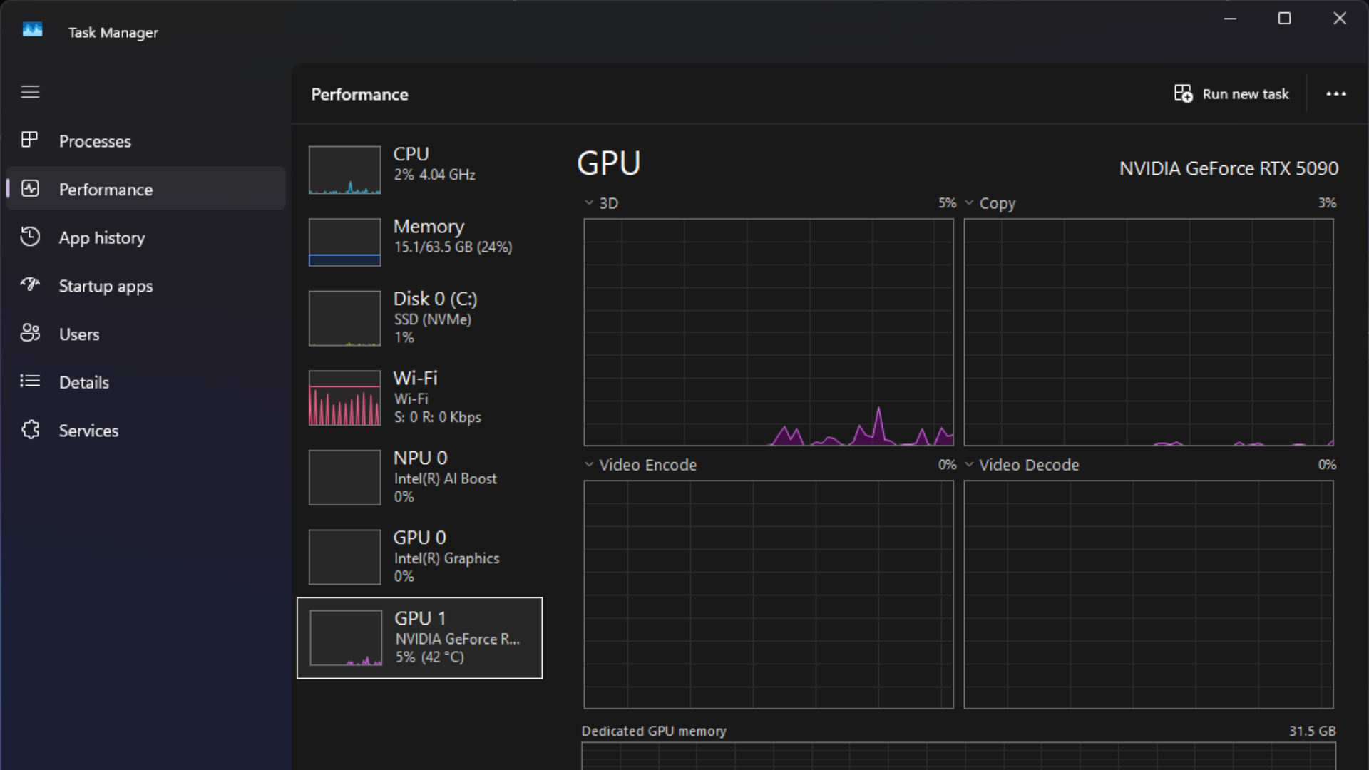Select the Services section icon
Viewport: 1369px width, 770px height.
point(30,430)
